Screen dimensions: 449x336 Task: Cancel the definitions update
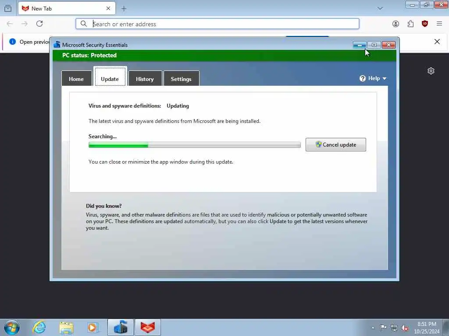pos(335,144)
